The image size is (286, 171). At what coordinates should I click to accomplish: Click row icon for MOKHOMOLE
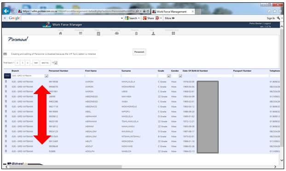click(6, 106)
